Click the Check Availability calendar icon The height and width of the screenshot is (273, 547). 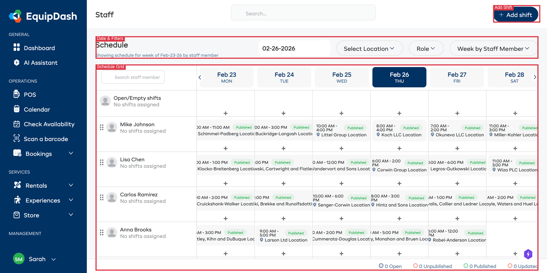[x=17, y=124]
